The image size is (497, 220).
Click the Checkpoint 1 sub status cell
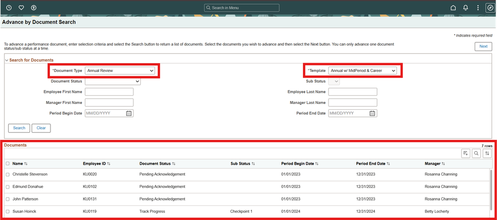(241, 211)
